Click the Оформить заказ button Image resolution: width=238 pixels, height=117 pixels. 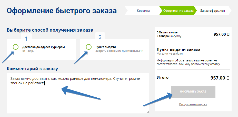[x=193, y=92]
